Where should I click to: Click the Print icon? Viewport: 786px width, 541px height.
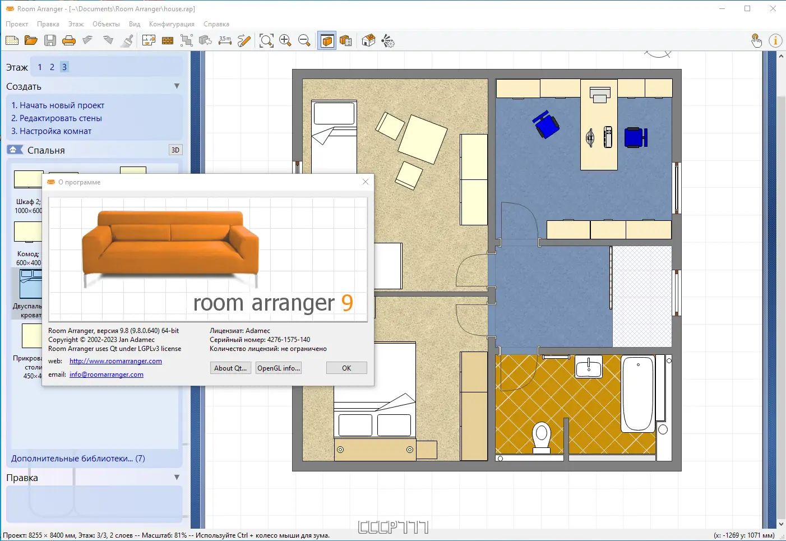click(x=68, y=40)
